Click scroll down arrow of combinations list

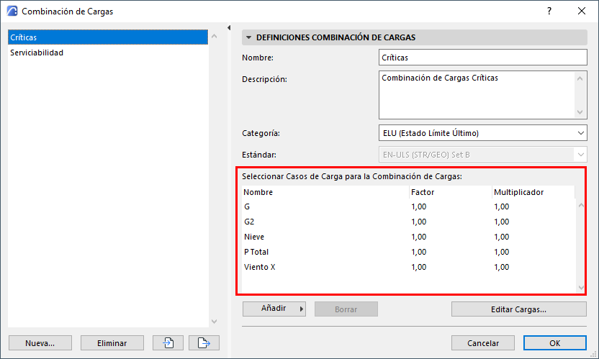coord(215,322)
